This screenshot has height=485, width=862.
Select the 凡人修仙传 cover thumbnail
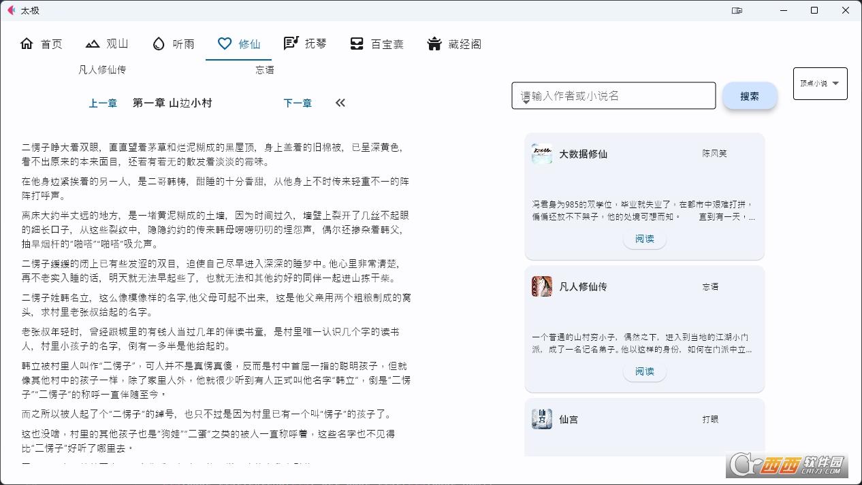tap(542, 286)
